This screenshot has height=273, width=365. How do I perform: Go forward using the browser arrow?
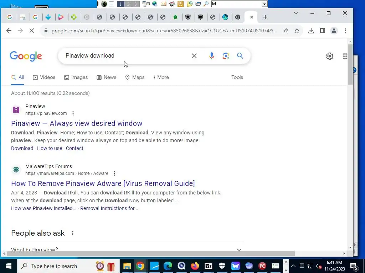[20, 31]
